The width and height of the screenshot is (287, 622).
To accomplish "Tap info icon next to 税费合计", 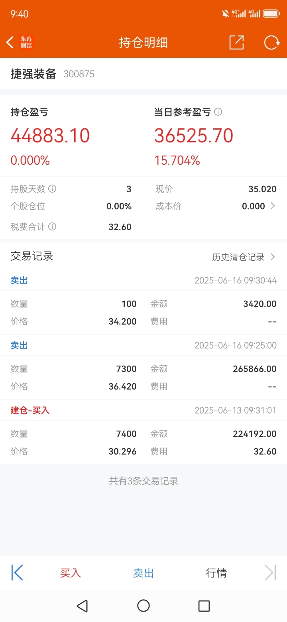I will (x=52, y=227).
